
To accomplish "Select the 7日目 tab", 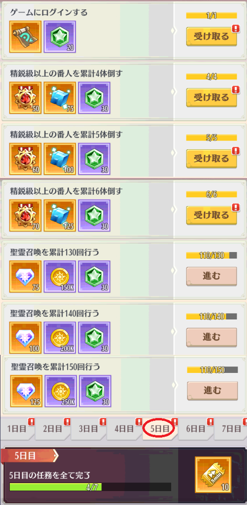I will [x=232, y=429].
